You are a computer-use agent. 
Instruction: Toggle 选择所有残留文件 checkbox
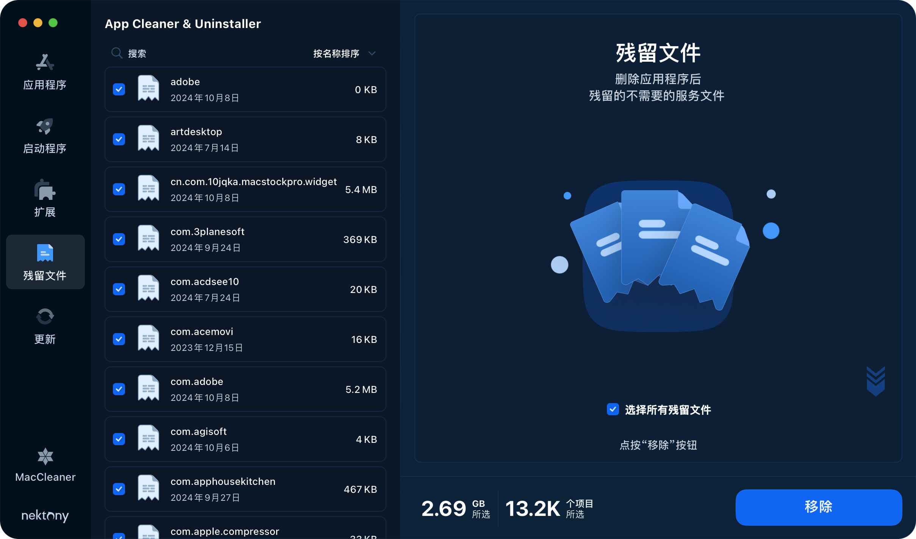[614, 410]
